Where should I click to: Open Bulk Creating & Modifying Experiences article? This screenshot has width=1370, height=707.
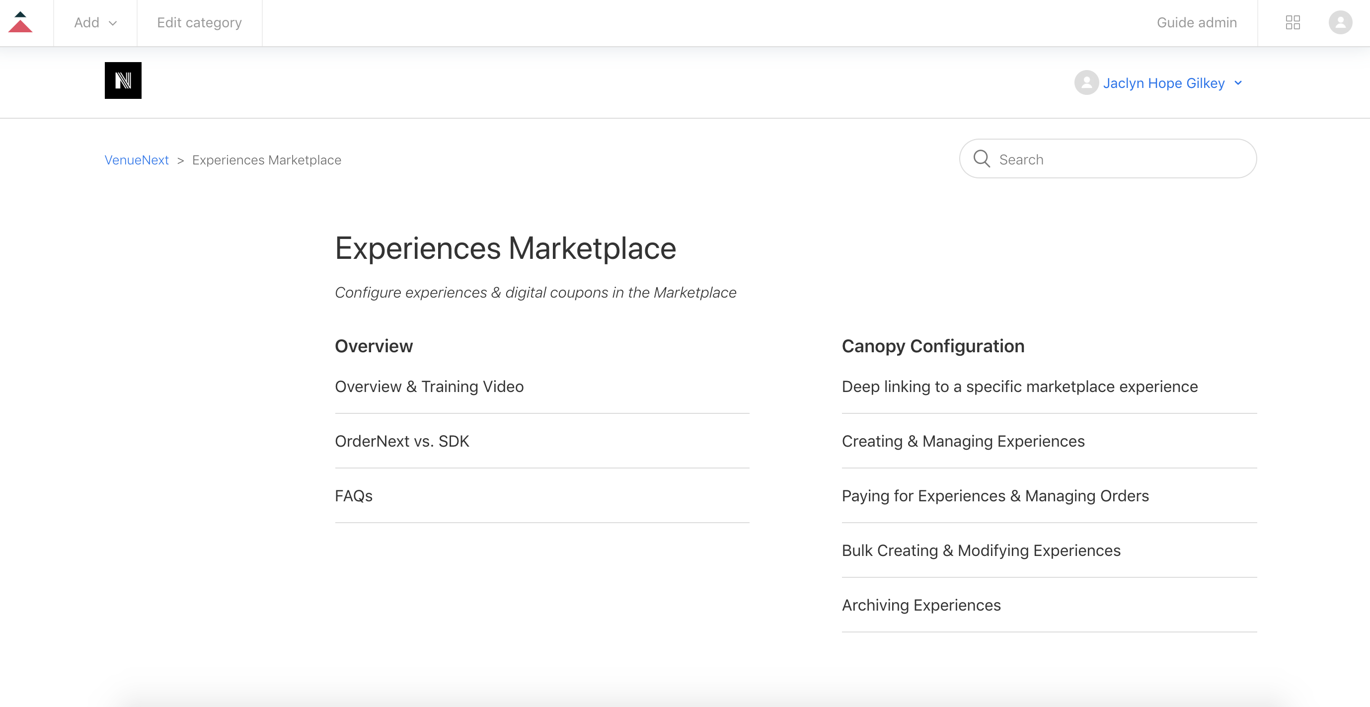pyautogui.click(x=981, y=551)
